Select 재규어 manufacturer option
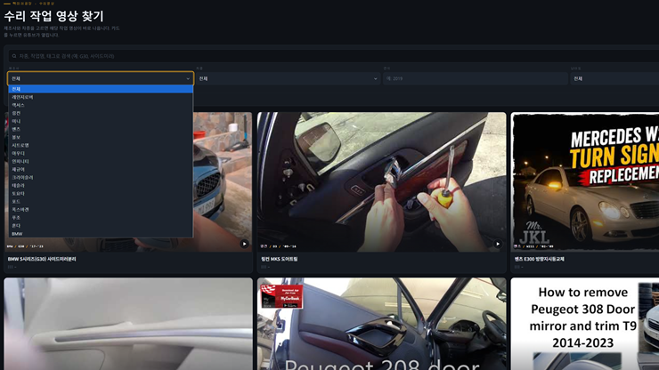This screenshot has height=370, width=659. [101, 169]
